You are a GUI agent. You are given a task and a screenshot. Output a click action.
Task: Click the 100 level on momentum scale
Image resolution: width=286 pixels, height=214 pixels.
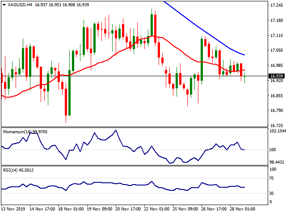pos(273,150)
